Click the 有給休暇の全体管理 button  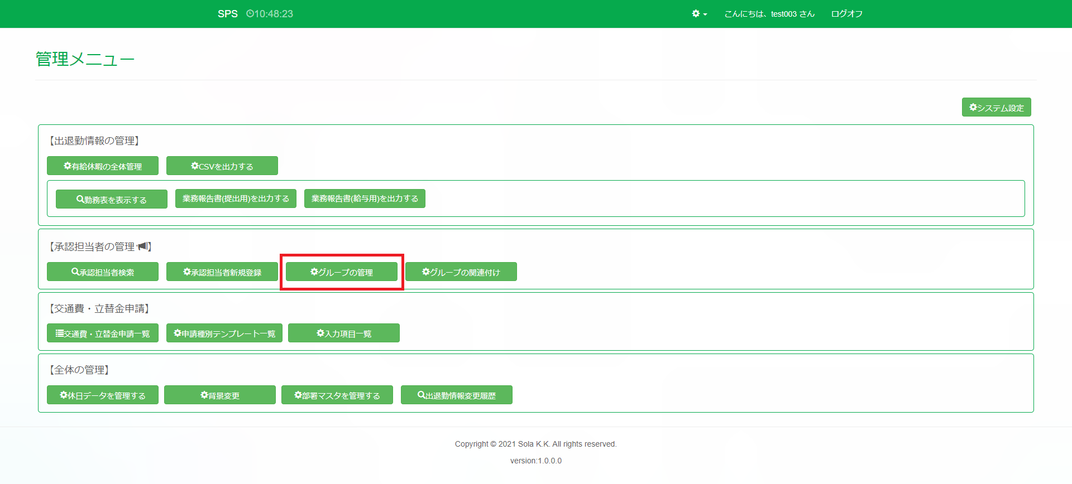coord(103,166)
